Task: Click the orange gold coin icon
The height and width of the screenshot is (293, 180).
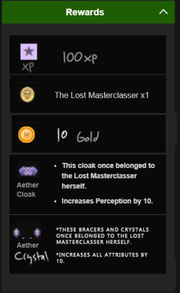Action: pyautogui.click(x=26, y=135)
